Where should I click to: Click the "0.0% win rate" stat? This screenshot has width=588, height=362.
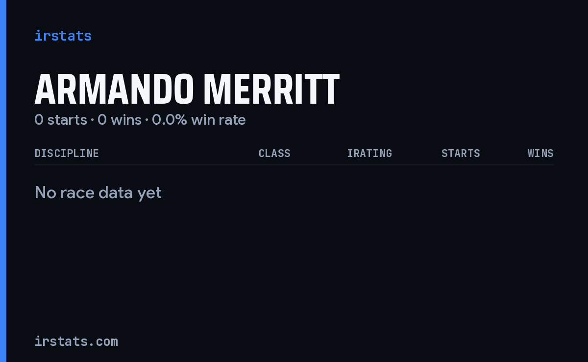click(x=199, y=119)
